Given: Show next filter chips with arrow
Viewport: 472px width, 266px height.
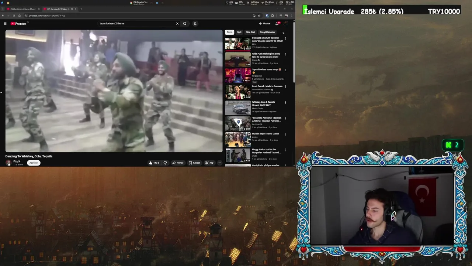Looking at the screenshot, I should (283, 33).
